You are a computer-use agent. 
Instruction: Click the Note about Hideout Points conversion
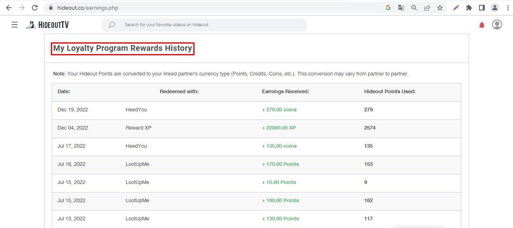click(x=231, y=74)
